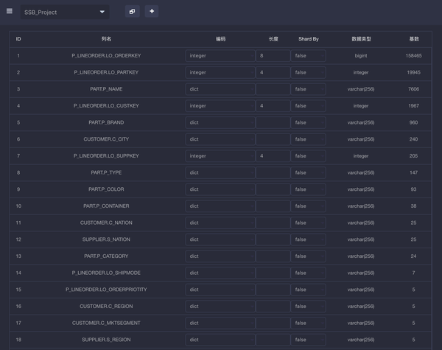Select column name CUSTOMER.C_CITY
Viewport: 442px width, 350px height.
point(106,139)
